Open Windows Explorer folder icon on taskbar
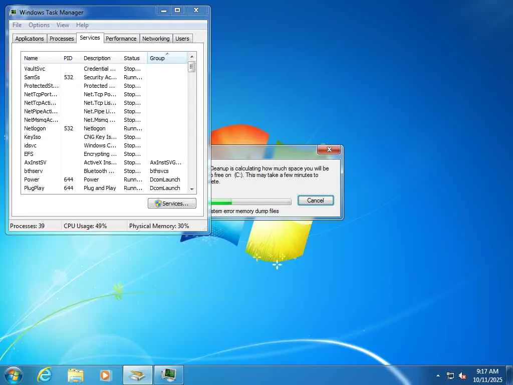 [76, 375]
